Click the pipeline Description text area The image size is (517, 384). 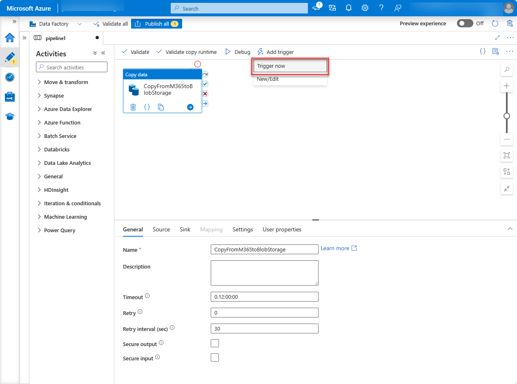click(264, 273)
